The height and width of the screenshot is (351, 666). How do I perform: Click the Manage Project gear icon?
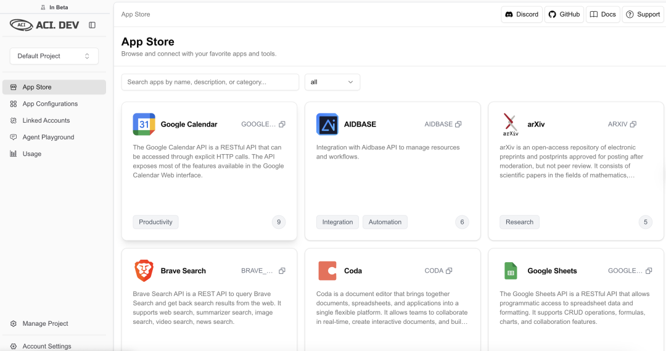coord(14,323)
